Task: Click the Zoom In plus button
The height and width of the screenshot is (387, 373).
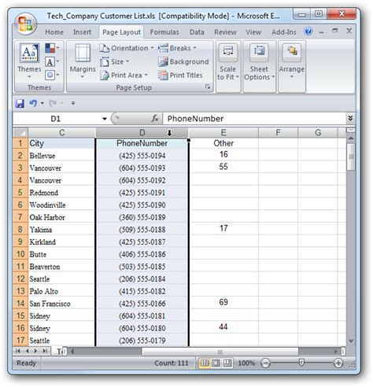Action: coord(338,363)
